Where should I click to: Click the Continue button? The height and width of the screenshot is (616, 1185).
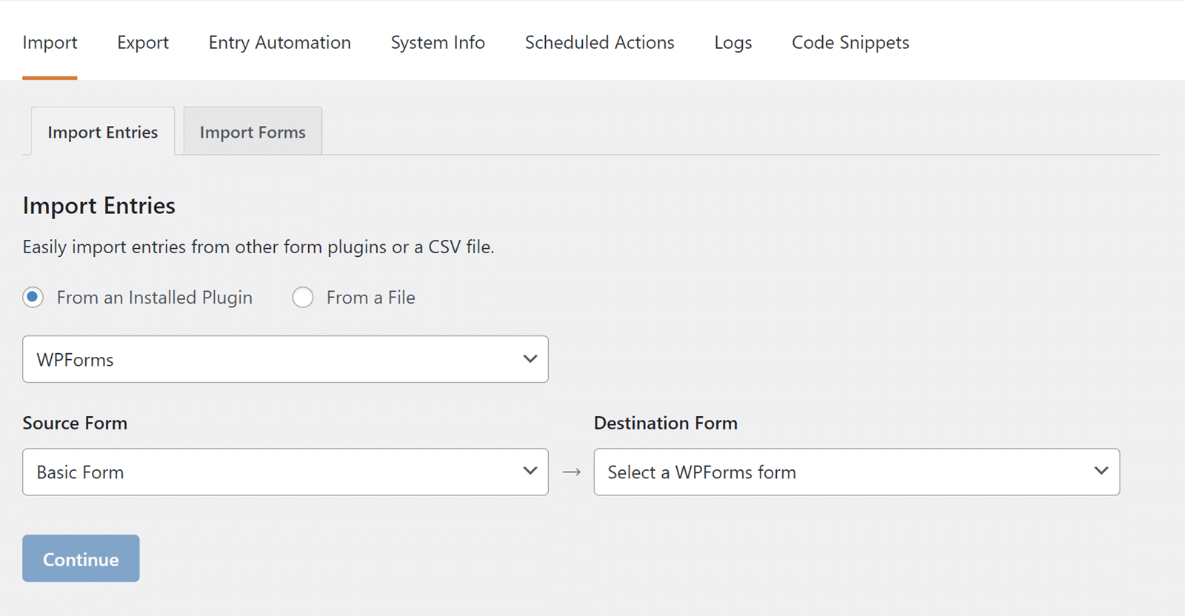pos(81,558)
